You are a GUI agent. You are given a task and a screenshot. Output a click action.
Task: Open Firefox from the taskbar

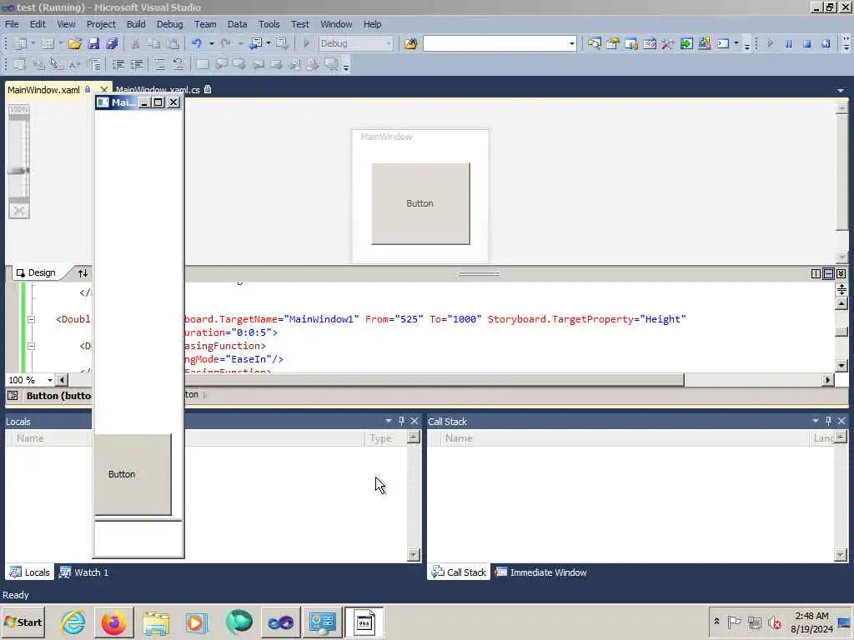(113, 622)
